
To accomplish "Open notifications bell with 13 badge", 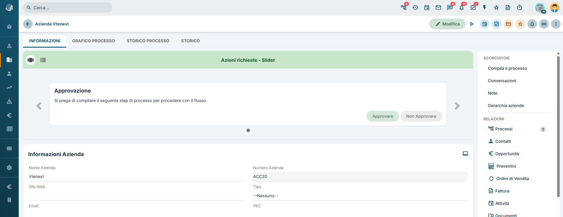I will click(461, 8).
